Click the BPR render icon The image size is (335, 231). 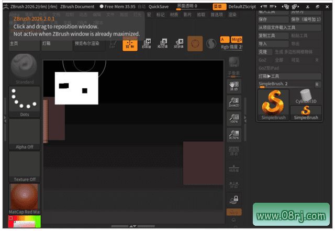pos(234,62)
